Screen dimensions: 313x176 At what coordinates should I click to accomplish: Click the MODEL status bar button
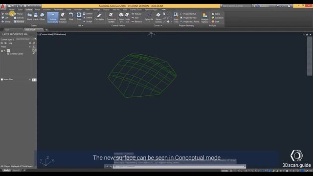tap(224, 171)
